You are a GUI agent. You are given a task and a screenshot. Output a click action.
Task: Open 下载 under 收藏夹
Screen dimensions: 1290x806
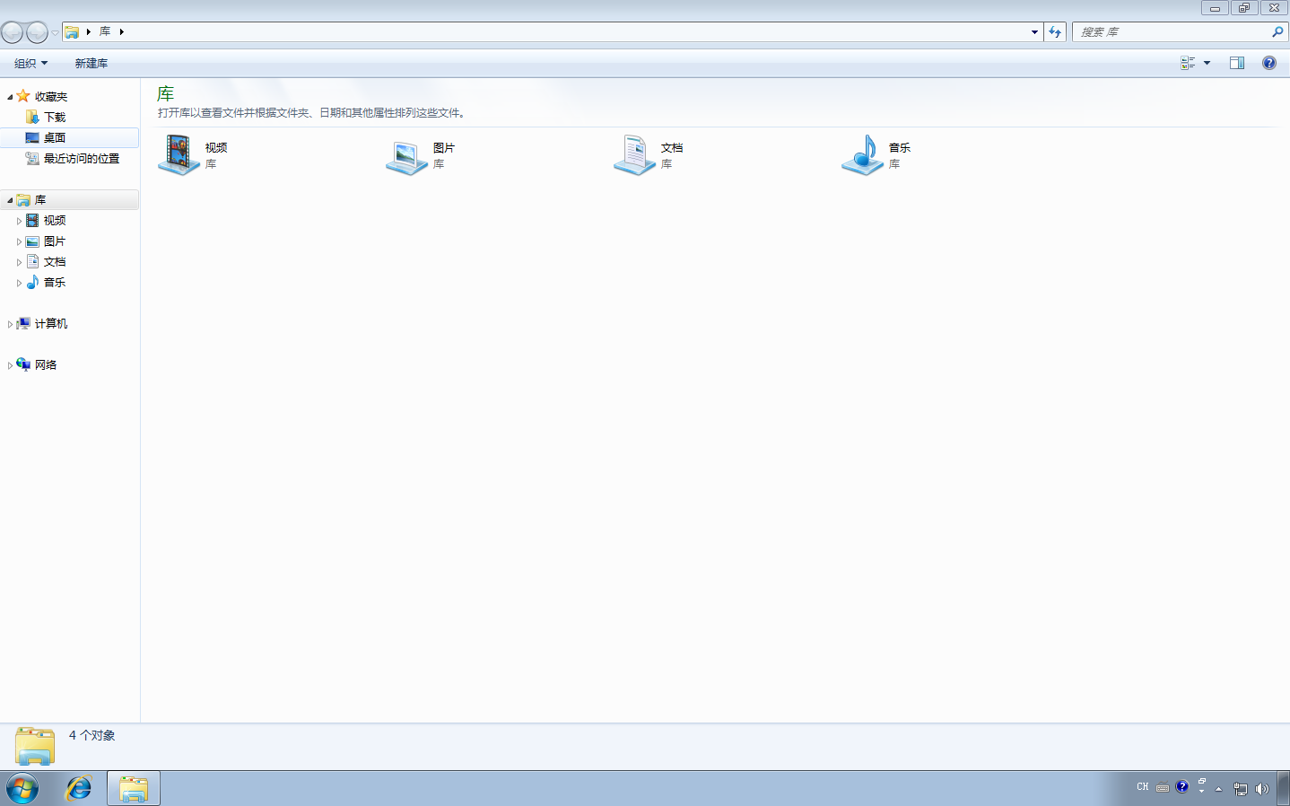(55, 117)
